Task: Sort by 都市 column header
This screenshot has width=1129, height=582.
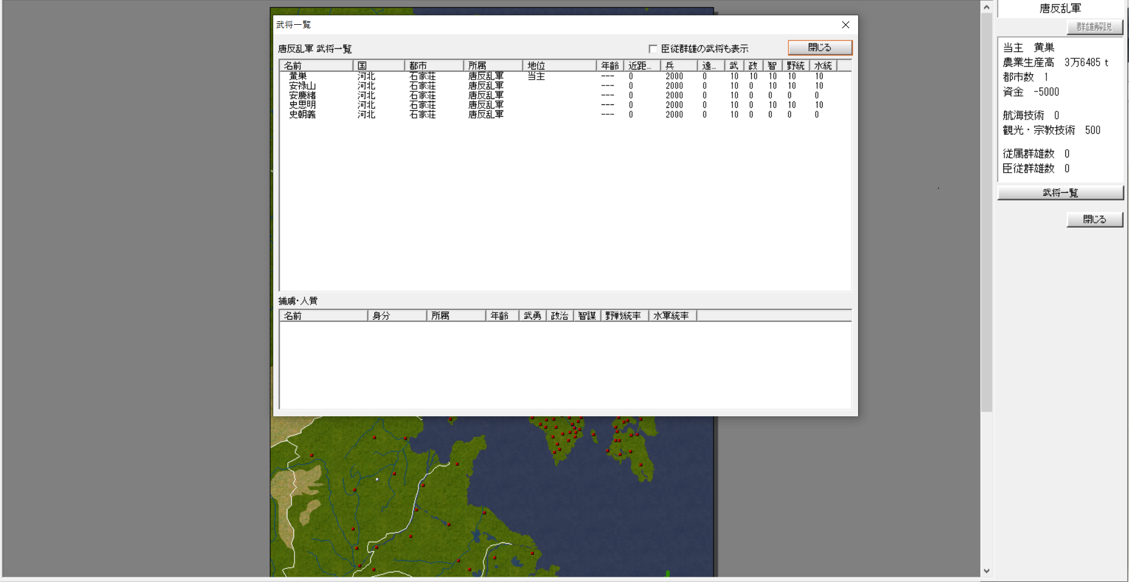Action: (x=434, y=65)
